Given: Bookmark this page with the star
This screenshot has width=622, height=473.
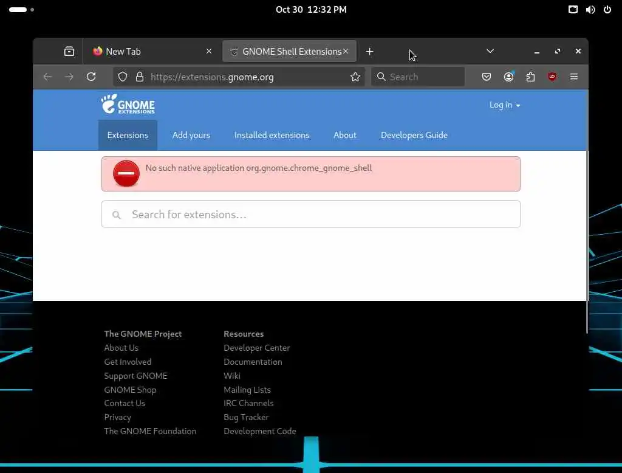Looking at the screenshot, I should [x=355, y=77].
